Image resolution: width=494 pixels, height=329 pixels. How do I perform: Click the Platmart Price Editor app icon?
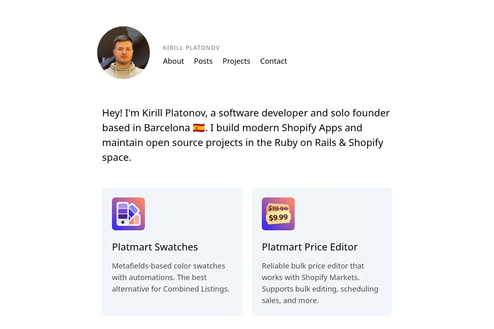coord(278,214)
